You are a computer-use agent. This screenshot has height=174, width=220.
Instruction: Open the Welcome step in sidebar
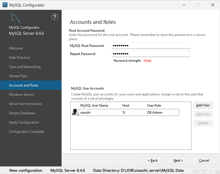tap(16, 48)
